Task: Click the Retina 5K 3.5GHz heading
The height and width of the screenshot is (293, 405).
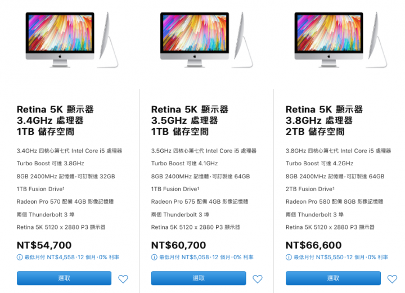Action: tap(190, 120)
